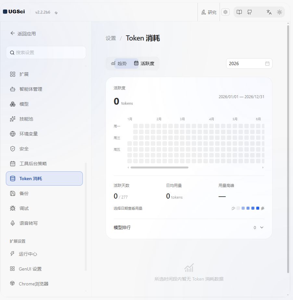
Task: Click heatmap scroll right arrow
Action: (263, 167)
